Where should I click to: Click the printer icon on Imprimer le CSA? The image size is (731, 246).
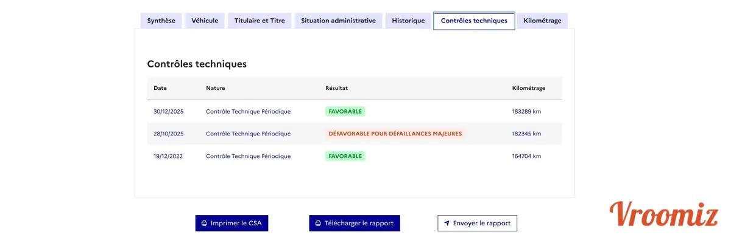point(204,224)
